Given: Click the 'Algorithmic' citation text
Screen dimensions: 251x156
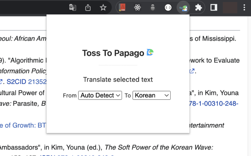Looking at the screenshot, I should pyautogui.click(x=25, y=60).
